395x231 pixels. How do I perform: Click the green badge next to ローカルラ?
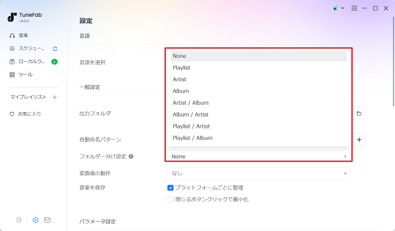[x=54, y=62]
